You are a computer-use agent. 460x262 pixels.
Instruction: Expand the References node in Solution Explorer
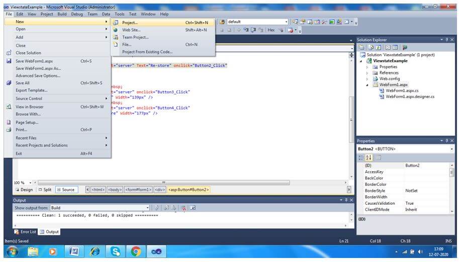[x=367, y=73]
